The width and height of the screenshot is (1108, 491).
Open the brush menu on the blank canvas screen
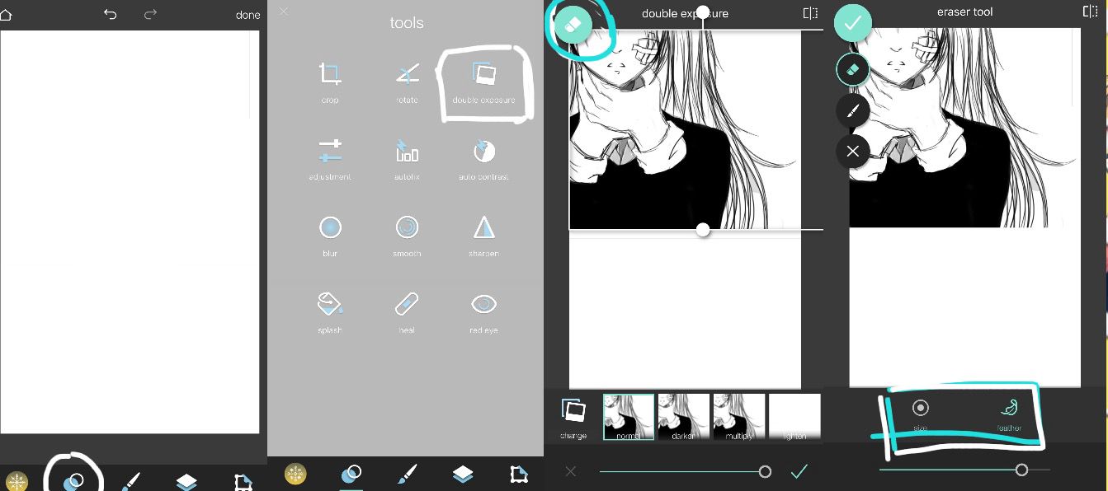click(130, 481)
